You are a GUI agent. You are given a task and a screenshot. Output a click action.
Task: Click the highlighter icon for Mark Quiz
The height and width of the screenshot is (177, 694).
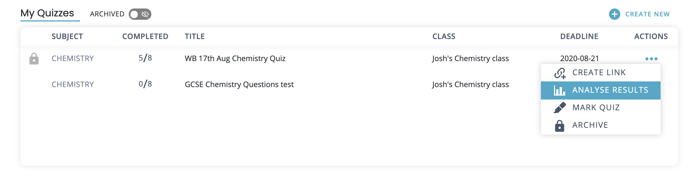(560, 108)
